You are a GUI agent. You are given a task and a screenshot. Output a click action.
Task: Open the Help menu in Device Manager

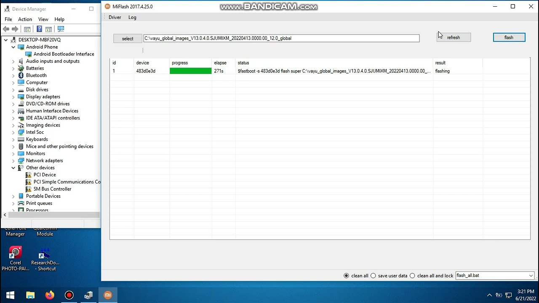[x=59, y=19]
